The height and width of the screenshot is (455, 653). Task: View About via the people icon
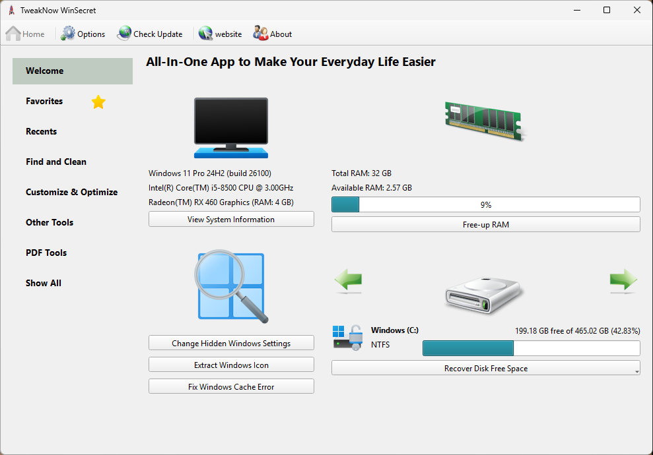259,33
